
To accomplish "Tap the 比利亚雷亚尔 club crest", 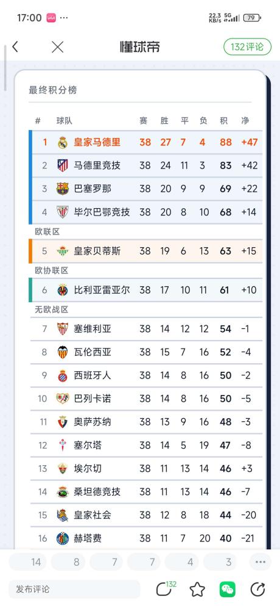I will pos(63,289).
